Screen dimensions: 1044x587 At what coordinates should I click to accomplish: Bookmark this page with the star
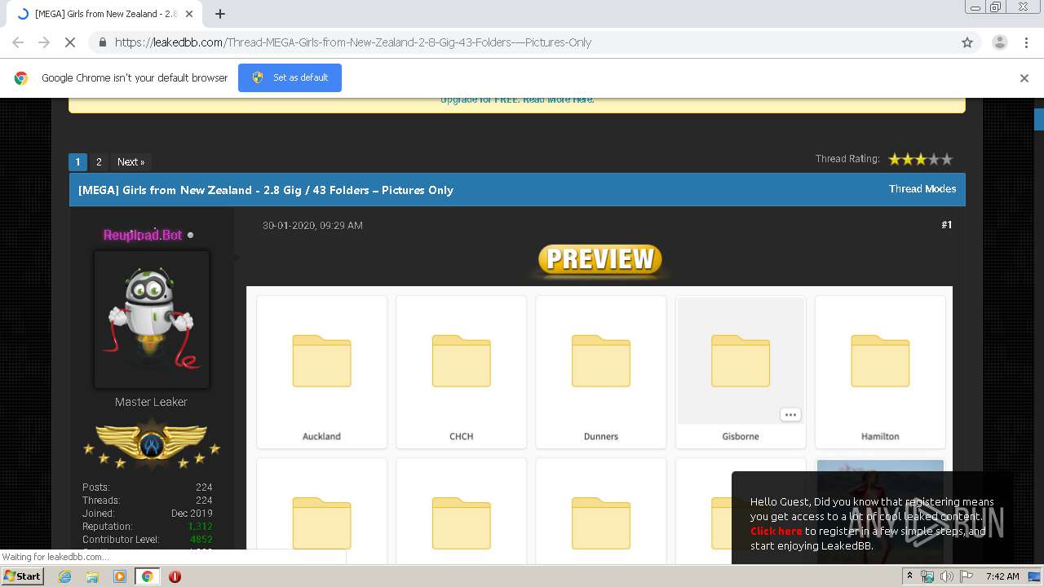pyautogui.click(x=967, y=42)
